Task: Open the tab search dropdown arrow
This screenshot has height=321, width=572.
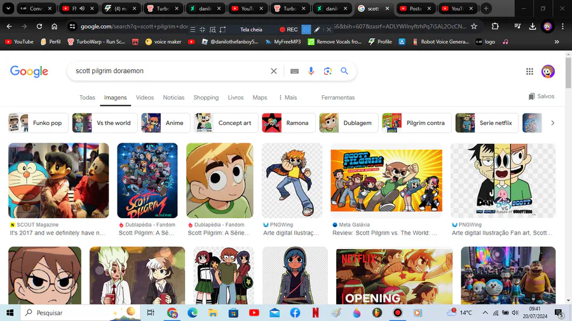Action: click(x=8, y=8)
